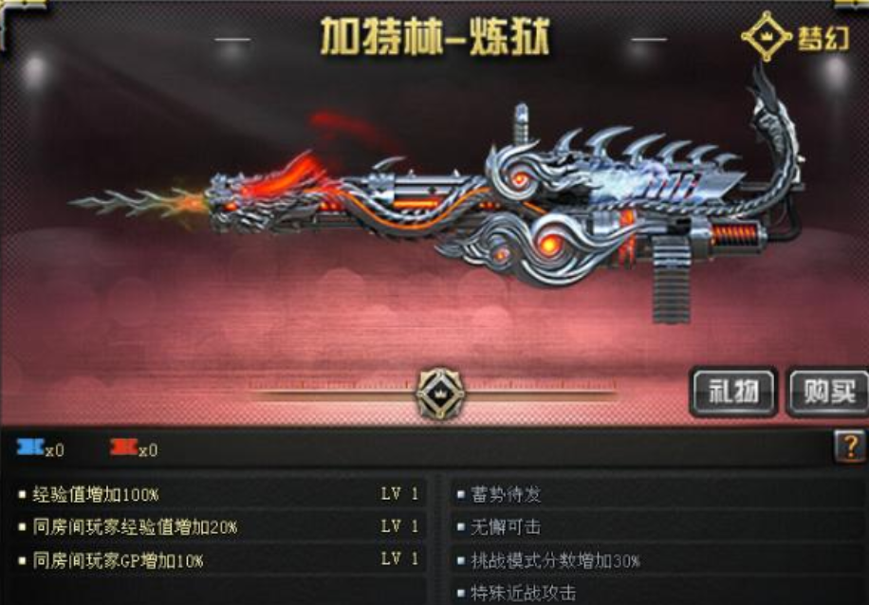Click the 梦幻 rarity text label

(823, 38)
